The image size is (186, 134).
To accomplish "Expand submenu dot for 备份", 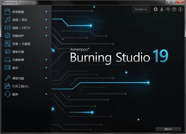I will (x=46, y=68).
